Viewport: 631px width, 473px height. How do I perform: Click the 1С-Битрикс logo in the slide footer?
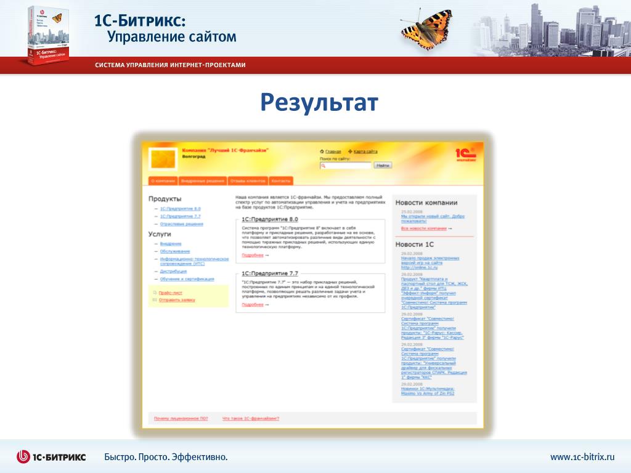point(51,457)
